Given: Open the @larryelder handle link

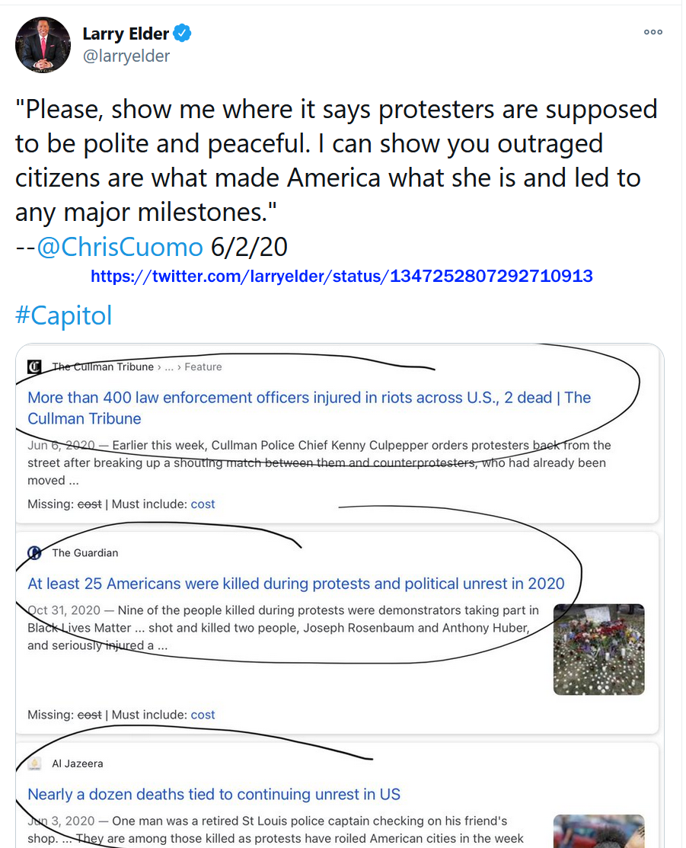Looking at the screenshot, I should [126, 56].
